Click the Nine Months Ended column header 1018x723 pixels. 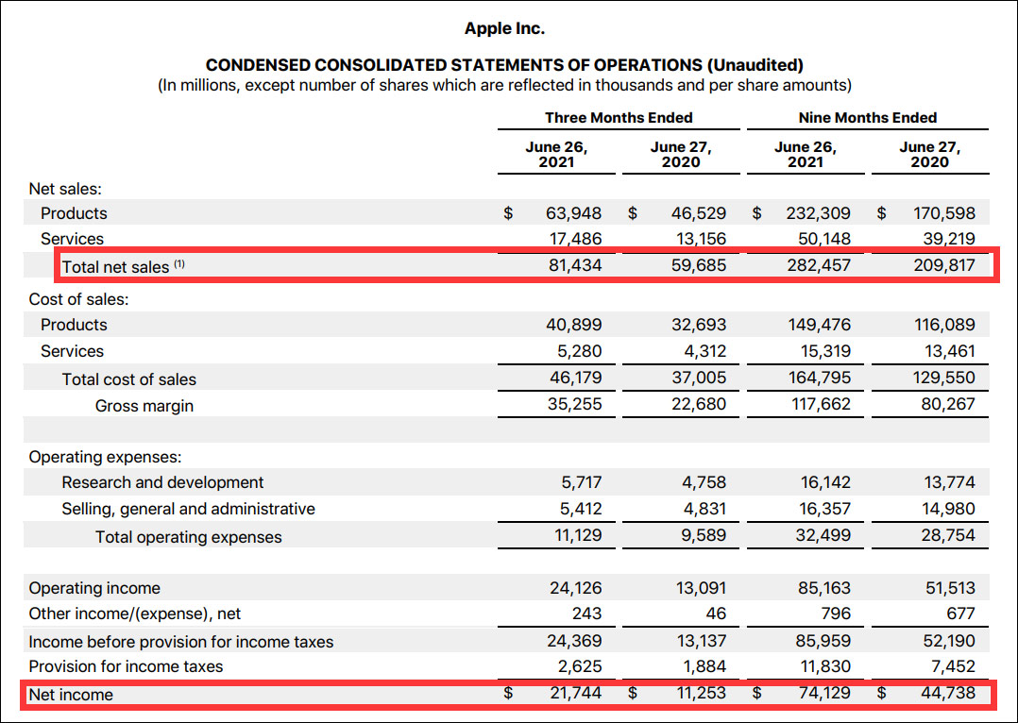click(867, 117)
